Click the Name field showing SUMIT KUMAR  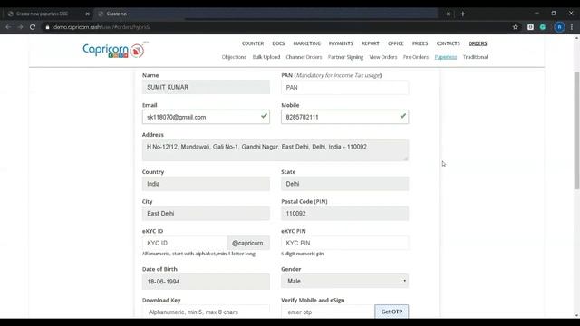(x=206, y=87)
